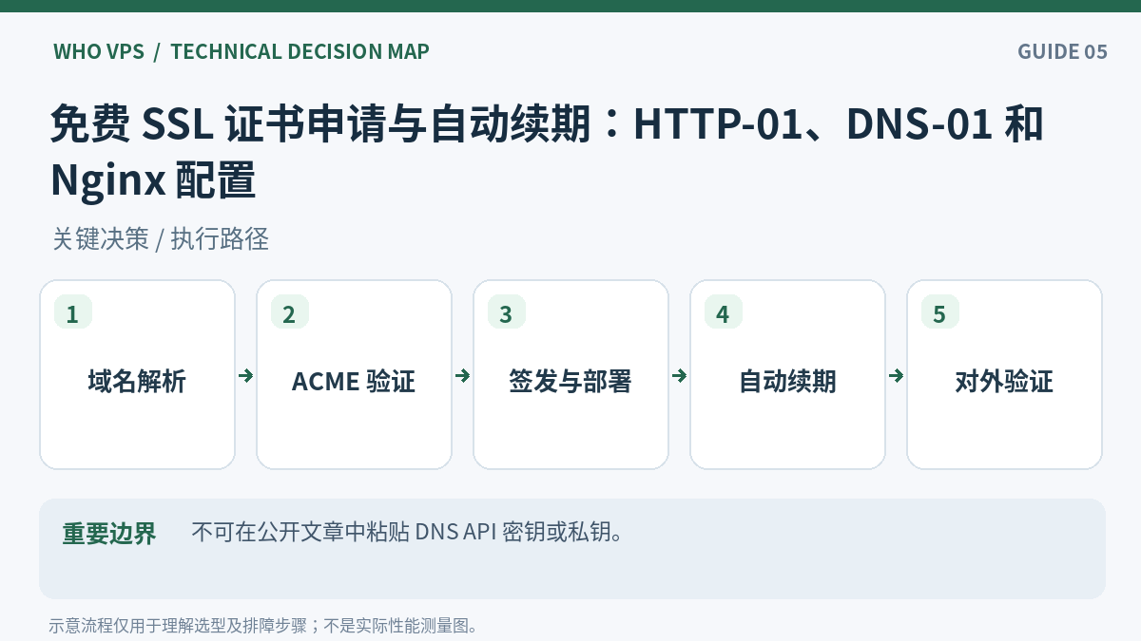The width and height of the screenshot is (1141, 641).
Task: Click the subtitle '关键决策 / 执行路径'
Action: pos(161,239)
